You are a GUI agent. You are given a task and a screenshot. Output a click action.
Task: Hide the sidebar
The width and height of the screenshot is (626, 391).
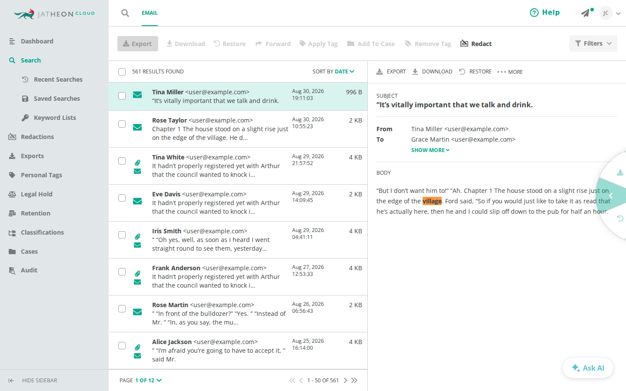pos(33,381)
